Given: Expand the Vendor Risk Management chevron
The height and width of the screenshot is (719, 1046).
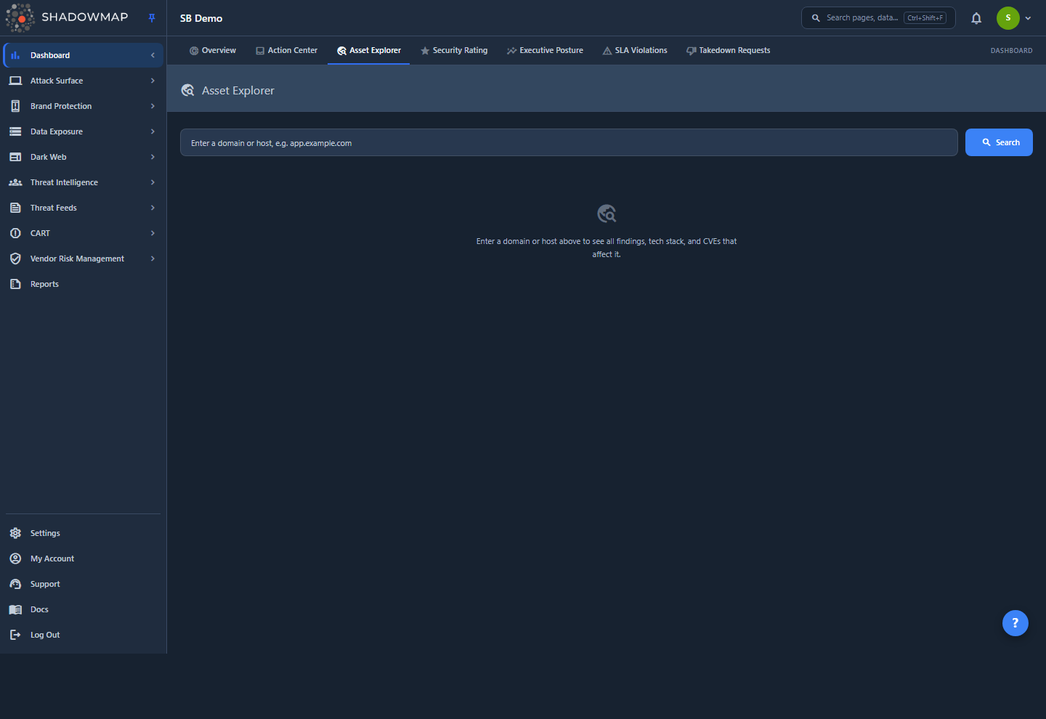Looking at the screenshot, I should pos(153,259).
